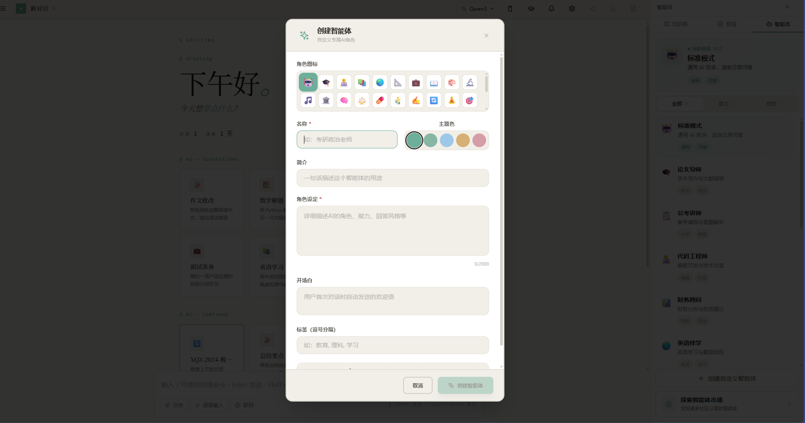Select the robot role icon
This screenshot has height=423, width=805.
308,82
